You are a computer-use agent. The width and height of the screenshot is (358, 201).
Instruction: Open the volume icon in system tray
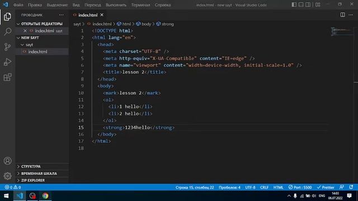(x=314, y=196)
